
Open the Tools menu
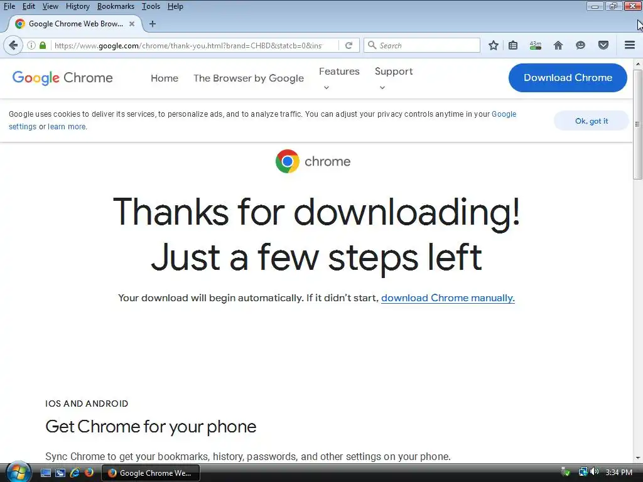pos(151,6)
